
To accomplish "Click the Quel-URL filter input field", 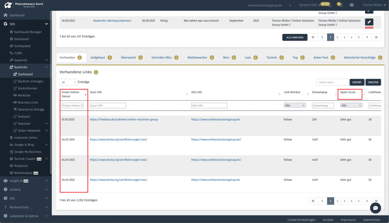I will click(108, 106).
